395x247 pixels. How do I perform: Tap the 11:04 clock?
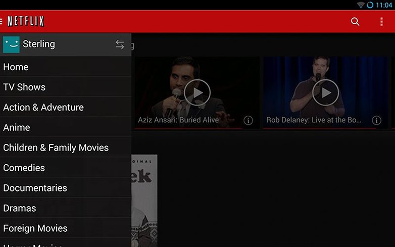(x=384, y=5)
